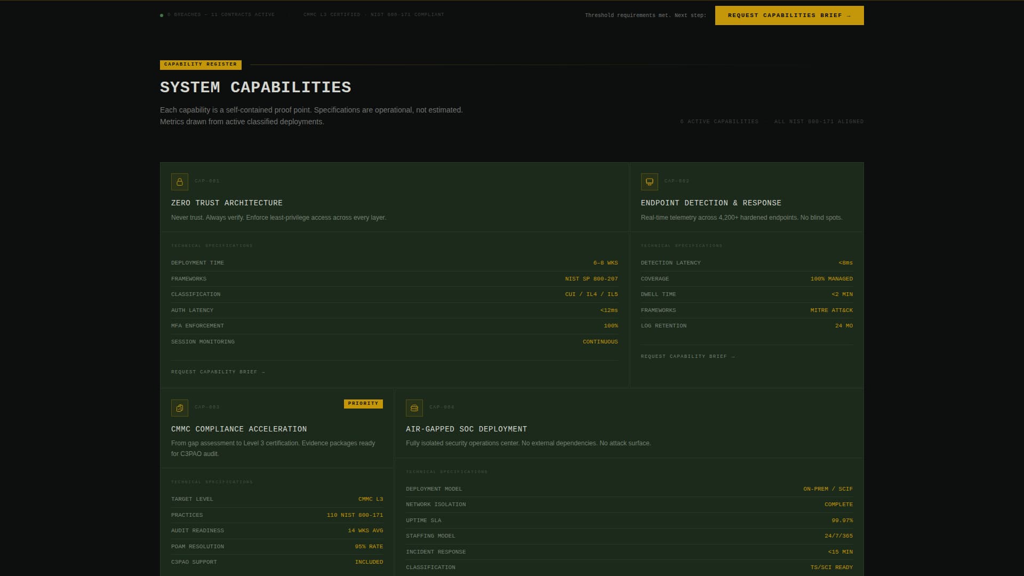This screenshot has height=576, width=1024.
Task: Click the Priority badge on CMMC card
Action: pyautogui.click(x=363, y=404)
